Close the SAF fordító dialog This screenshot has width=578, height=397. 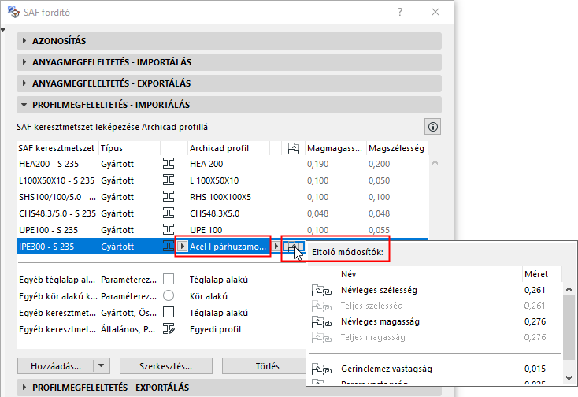435,12
